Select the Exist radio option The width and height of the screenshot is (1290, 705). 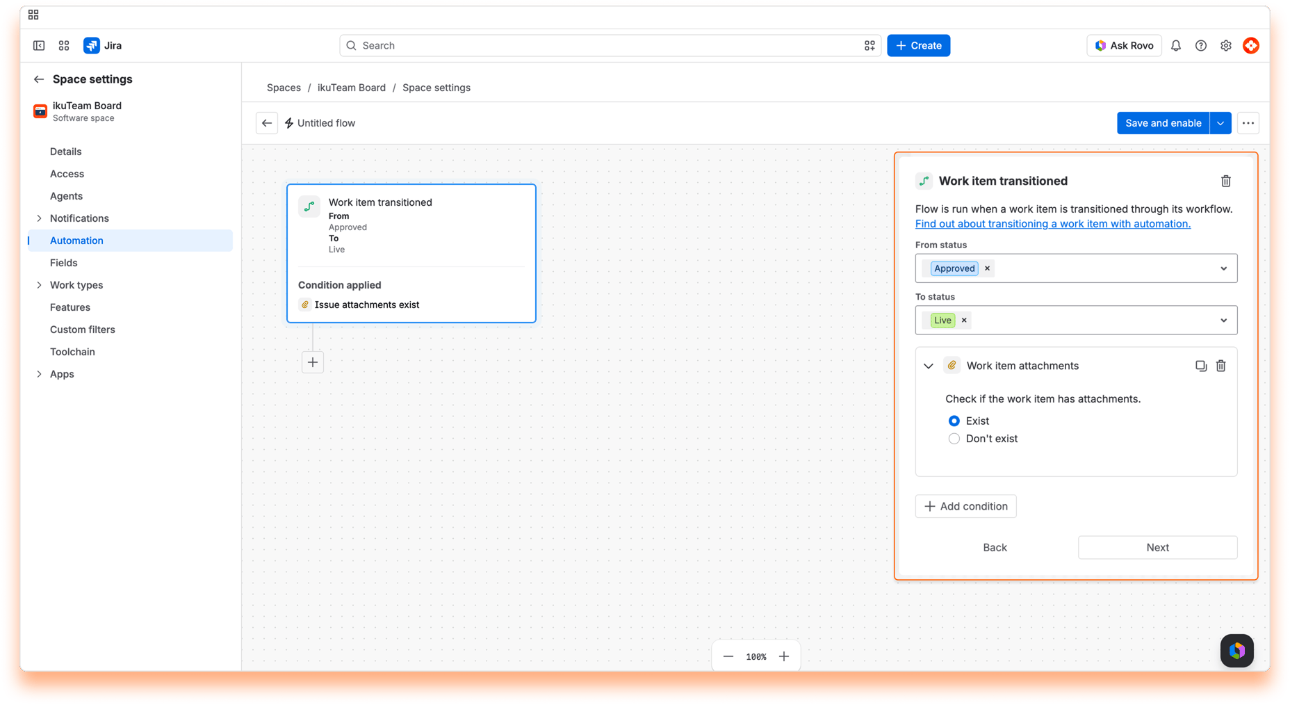(x=954, y=421)
